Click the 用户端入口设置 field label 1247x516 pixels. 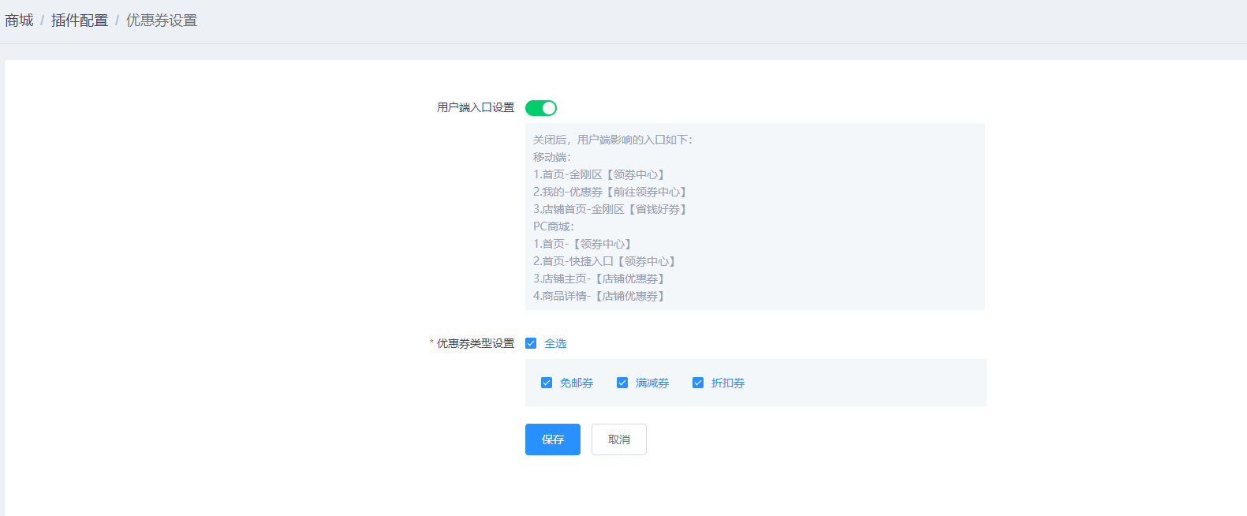click(476, 107)
